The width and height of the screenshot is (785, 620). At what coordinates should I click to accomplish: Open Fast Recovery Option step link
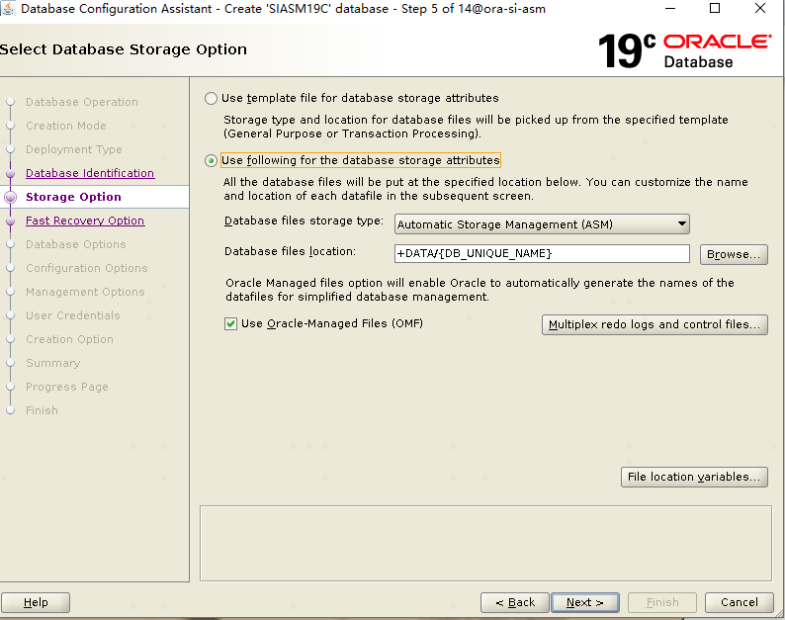click(85, 221)
